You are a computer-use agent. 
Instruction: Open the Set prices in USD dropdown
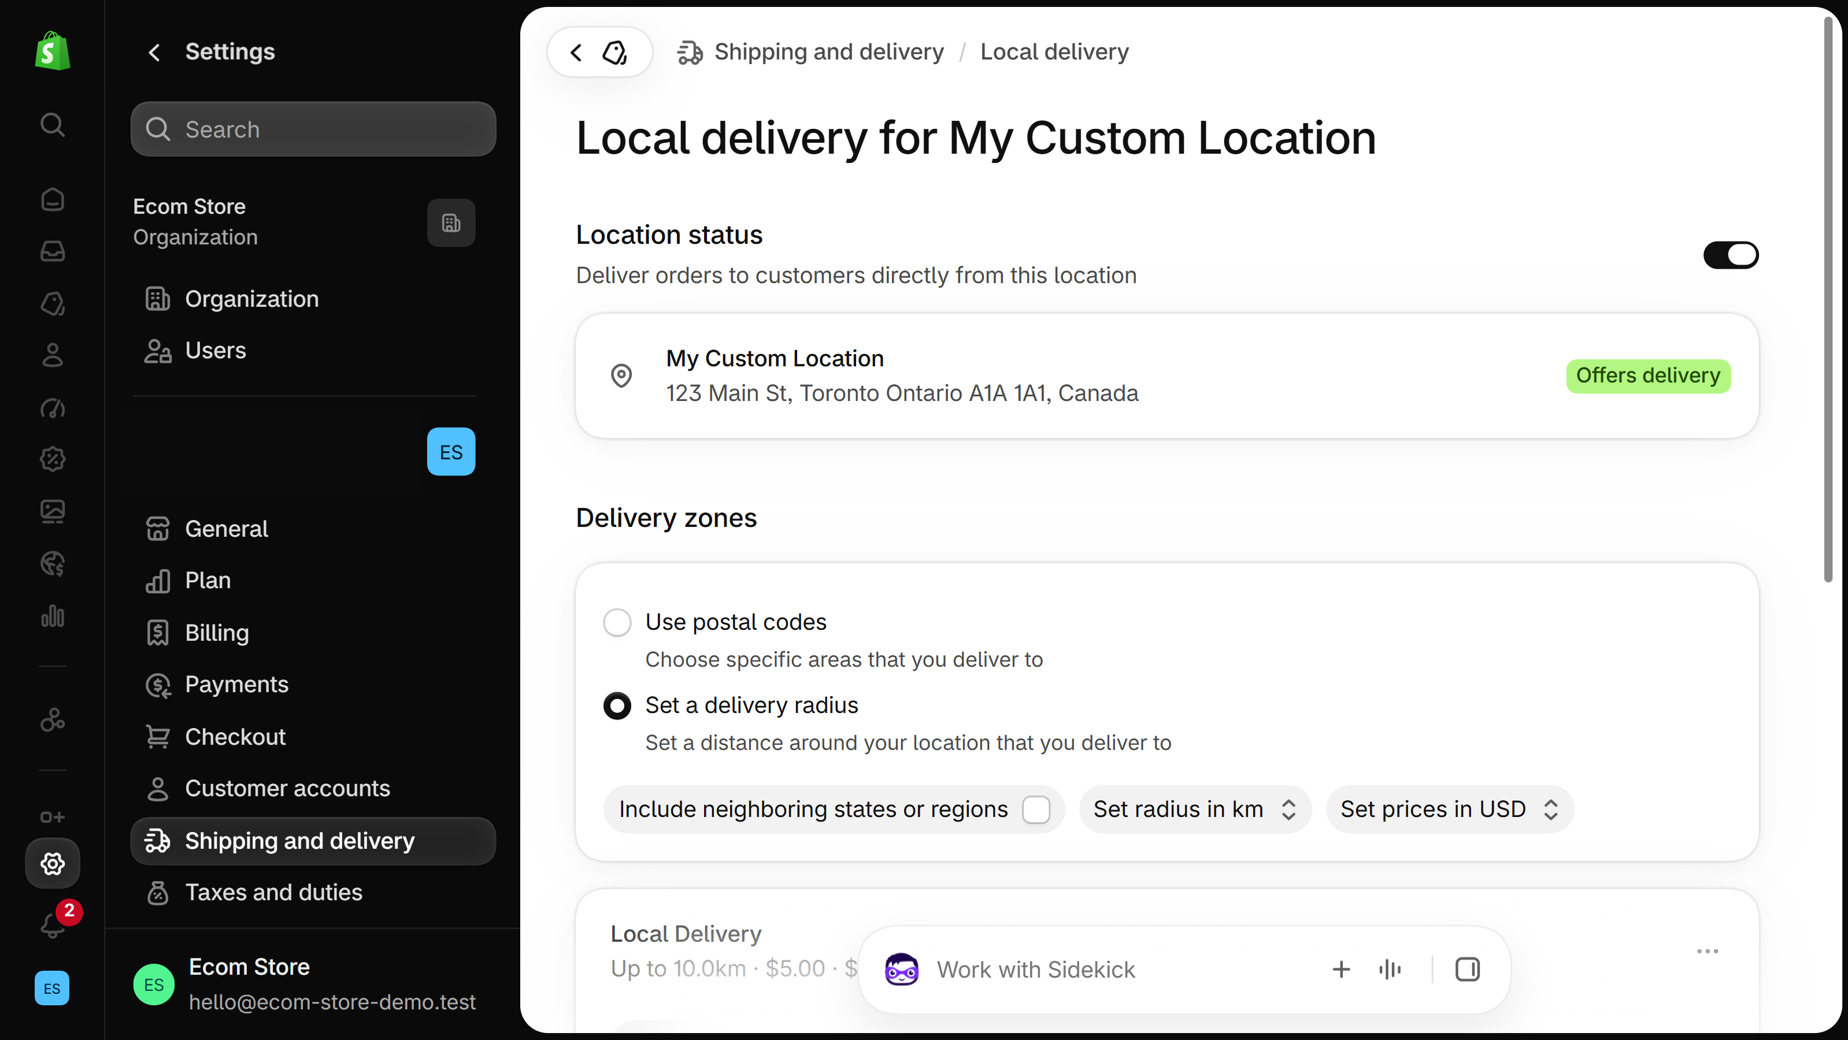(1449, 810)
